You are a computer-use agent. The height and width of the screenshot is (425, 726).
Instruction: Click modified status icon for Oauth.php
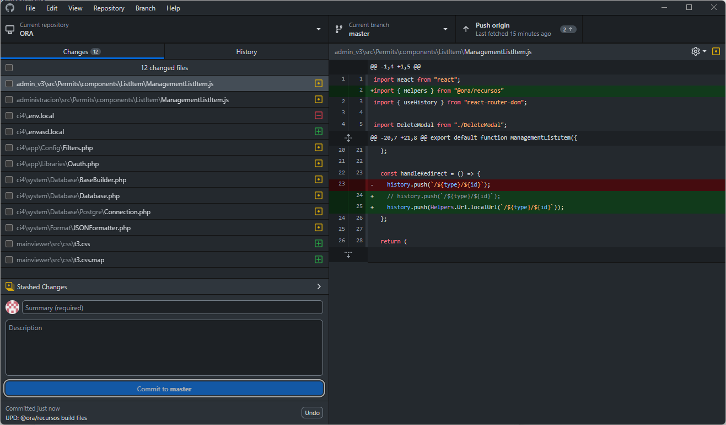coord(319,164)
